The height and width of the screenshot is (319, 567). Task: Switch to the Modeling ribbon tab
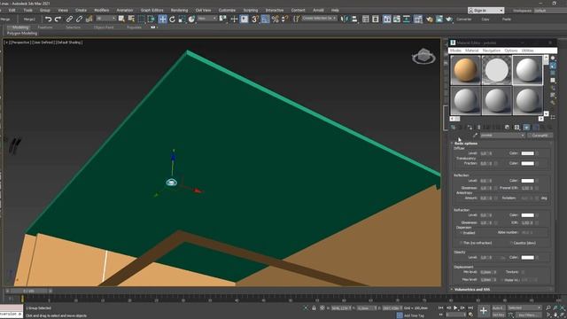pyautogui.click(x=19, y=27)
